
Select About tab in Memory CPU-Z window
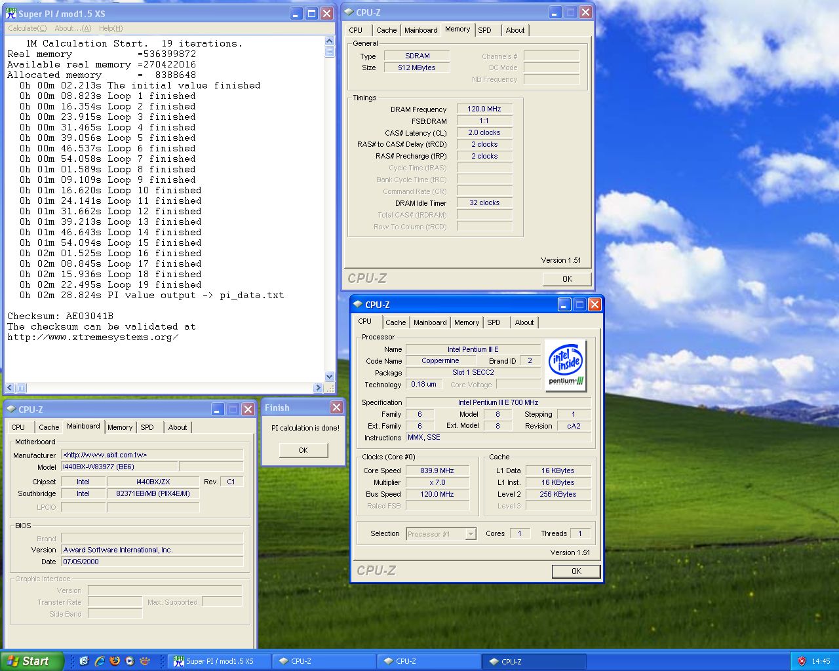tap(515, 30)
